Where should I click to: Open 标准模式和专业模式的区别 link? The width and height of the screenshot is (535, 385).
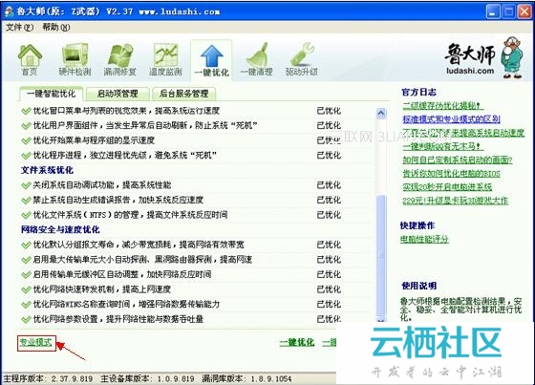pos(451,119)
